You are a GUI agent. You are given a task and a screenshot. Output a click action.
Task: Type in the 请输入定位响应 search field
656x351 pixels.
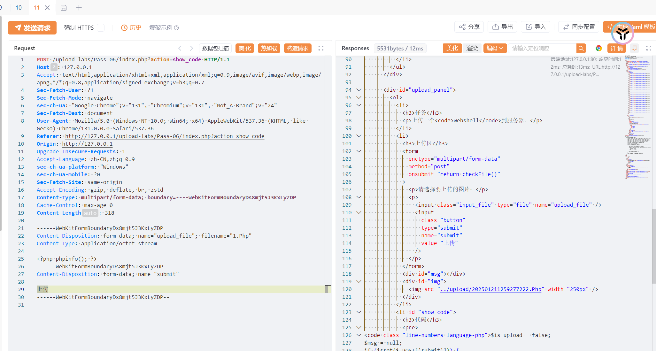point(542,48)
